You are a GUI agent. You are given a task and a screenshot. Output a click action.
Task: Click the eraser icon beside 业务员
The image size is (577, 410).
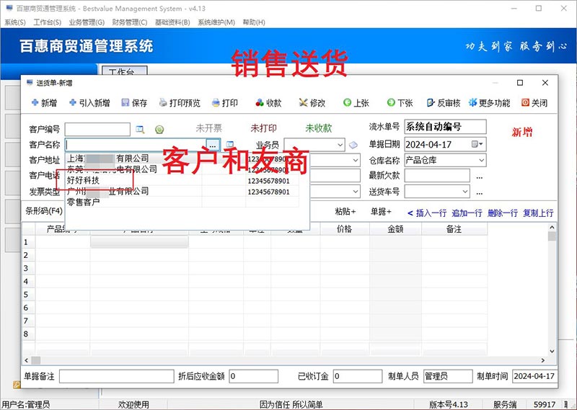tap(353, 145)
